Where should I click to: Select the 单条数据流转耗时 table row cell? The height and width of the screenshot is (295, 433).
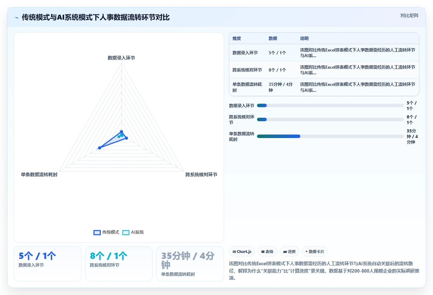(x=247, y=87)
